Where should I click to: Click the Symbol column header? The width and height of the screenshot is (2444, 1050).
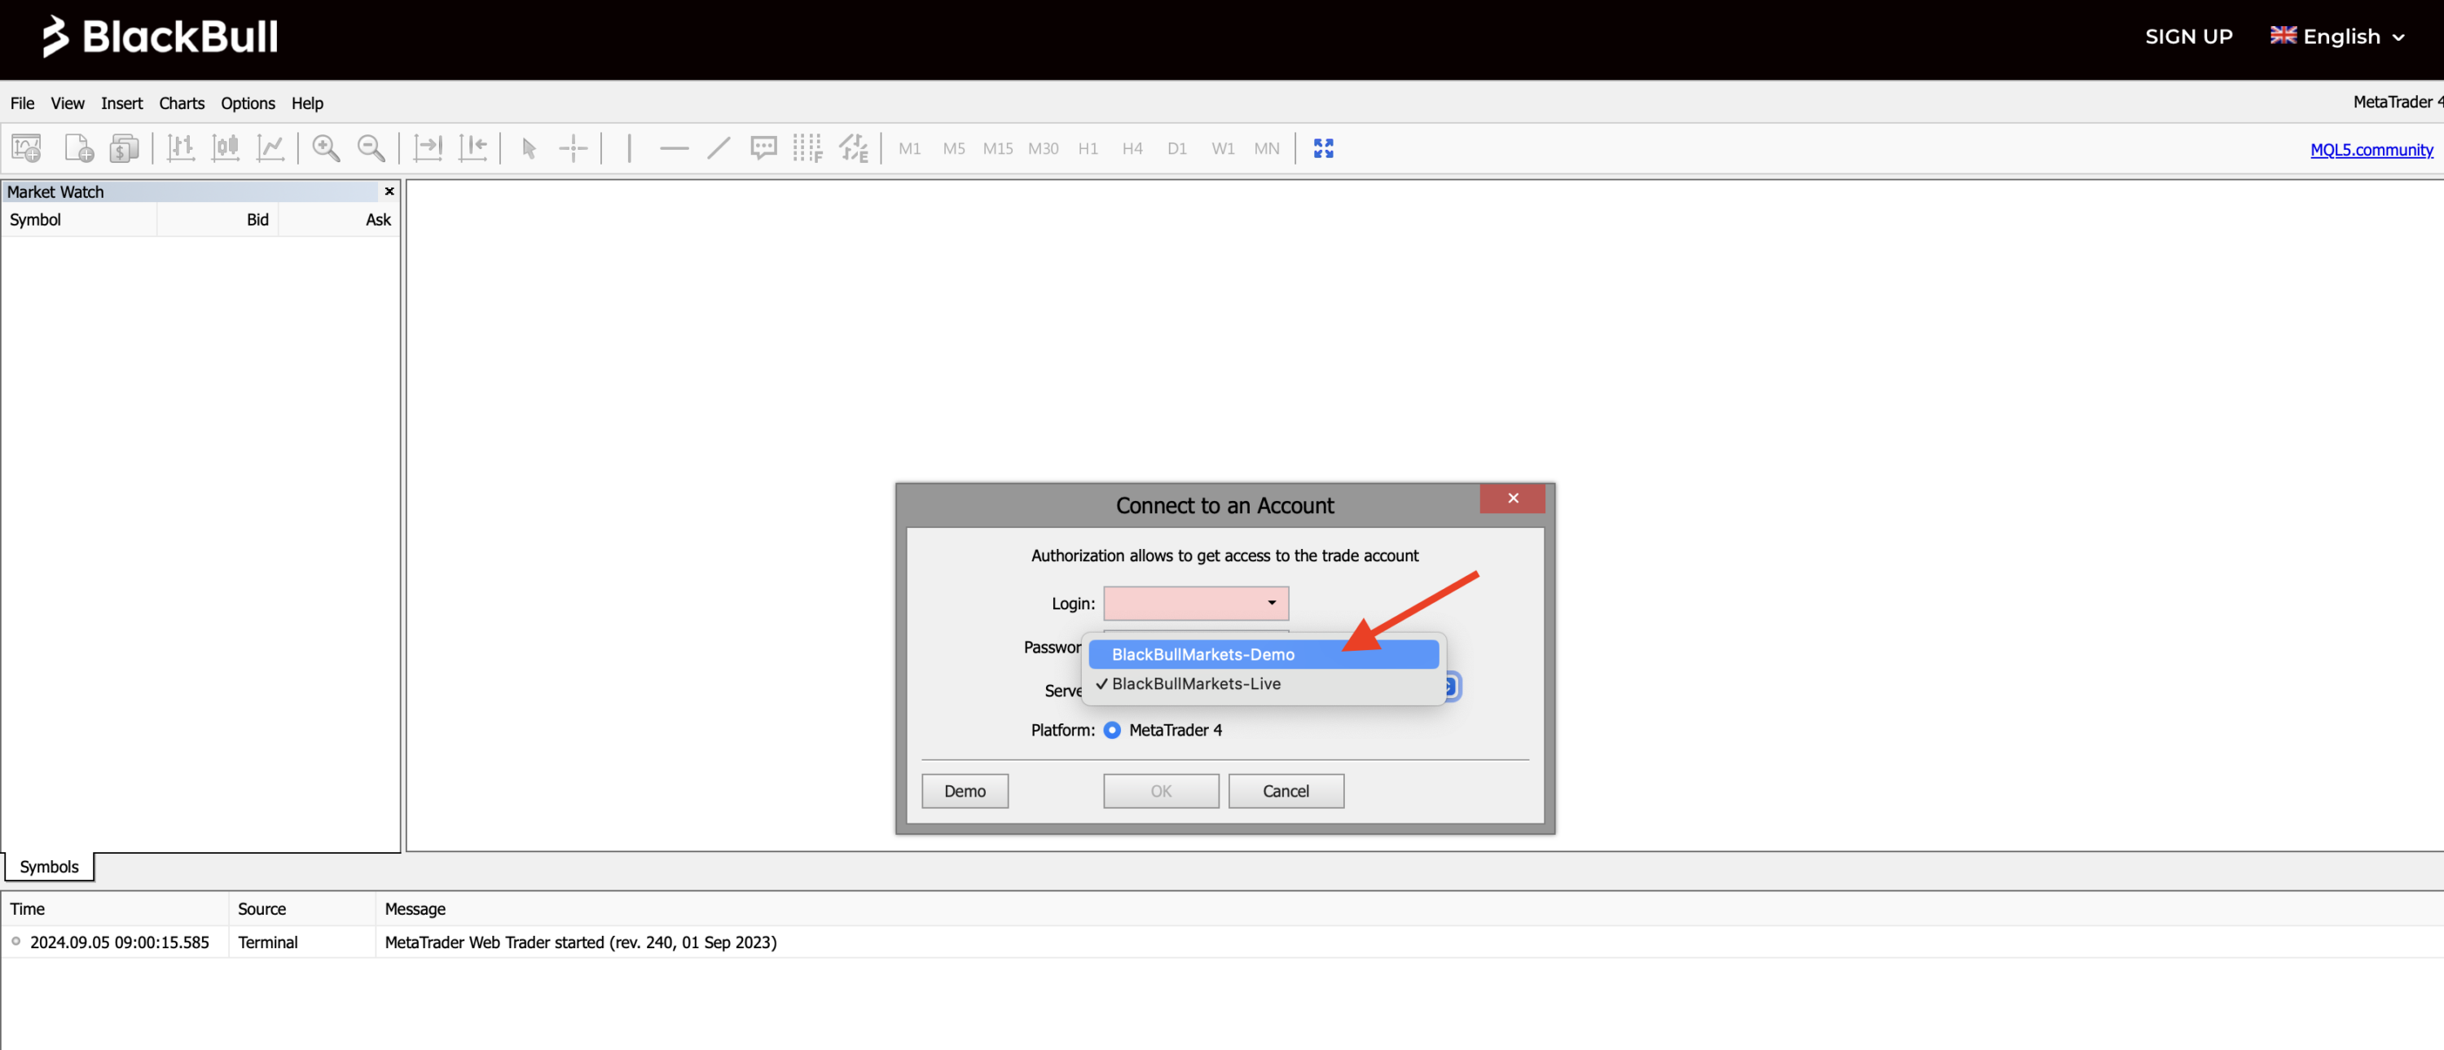80,220
